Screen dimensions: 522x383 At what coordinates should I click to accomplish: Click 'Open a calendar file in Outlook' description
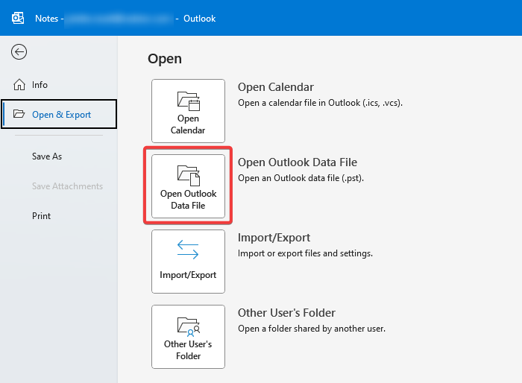pyautogui.click(x=320, y=103)
